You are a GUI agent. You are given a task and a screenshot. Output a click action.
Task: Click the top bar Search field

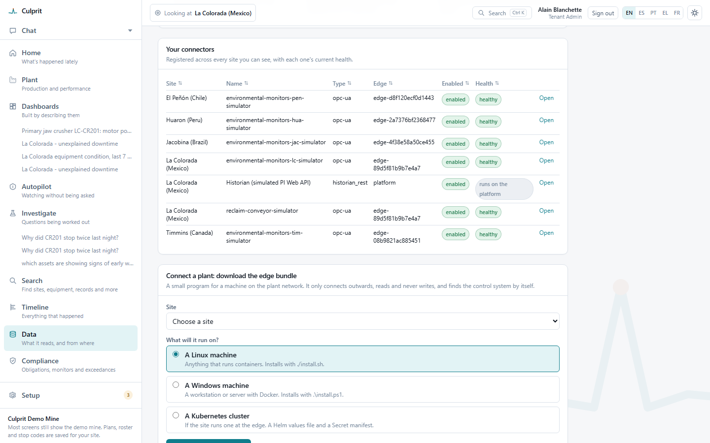coord(502,13)
